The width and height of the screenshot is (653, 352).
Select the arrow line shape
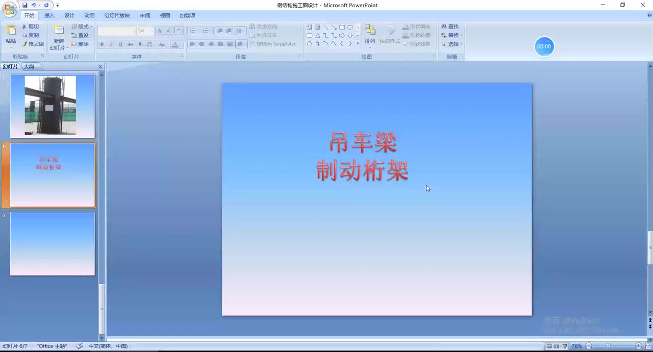[x=334, y=27]
